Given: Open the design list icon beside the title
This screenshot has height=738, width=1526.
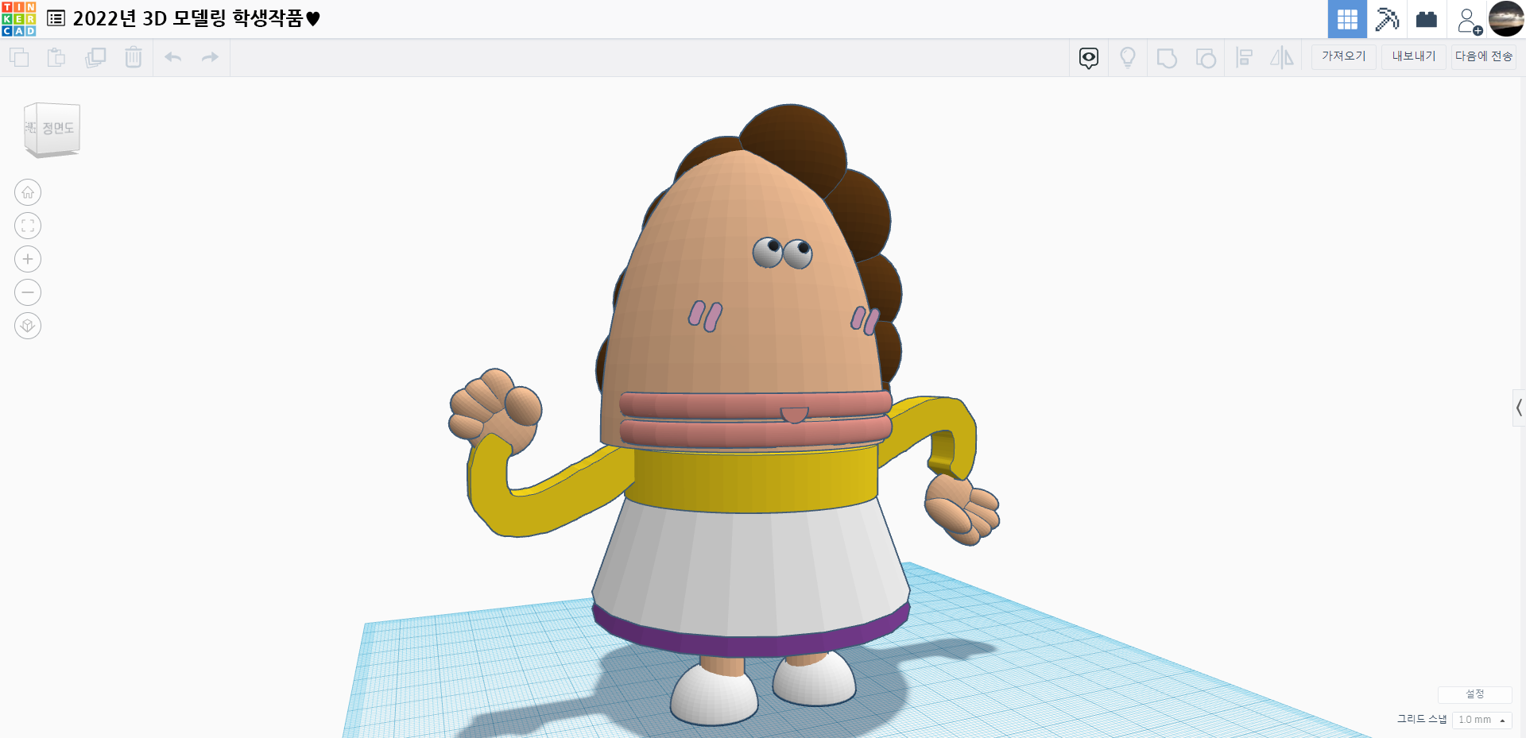Looking at the screenshot, I should pos(56,18).
